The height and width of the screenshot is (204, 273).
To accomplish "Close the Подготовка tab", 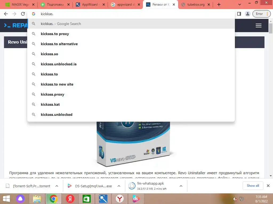I will (69, 5).
